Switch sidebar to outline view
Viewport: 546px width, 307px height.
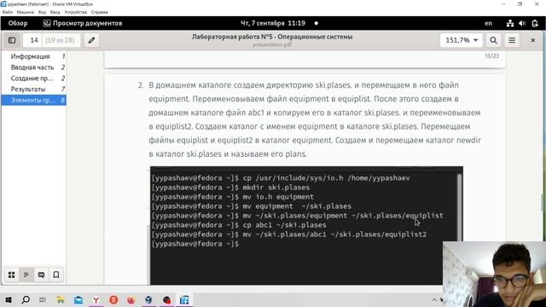tap(26, 275)
